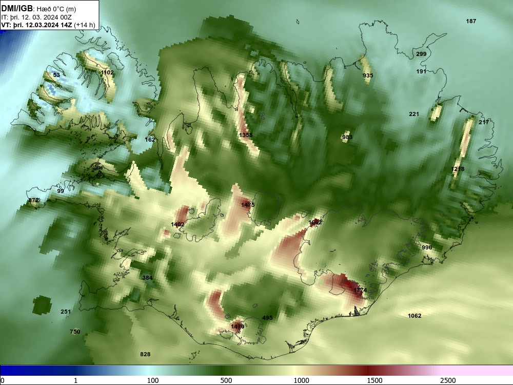Click the map value 872

[33, 200]
